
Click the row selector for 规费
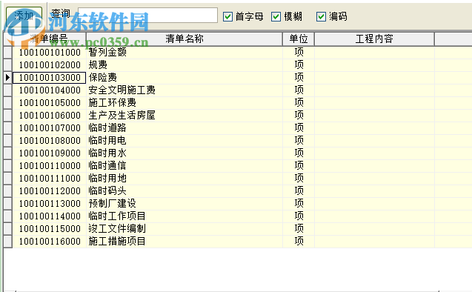point(8,65)
